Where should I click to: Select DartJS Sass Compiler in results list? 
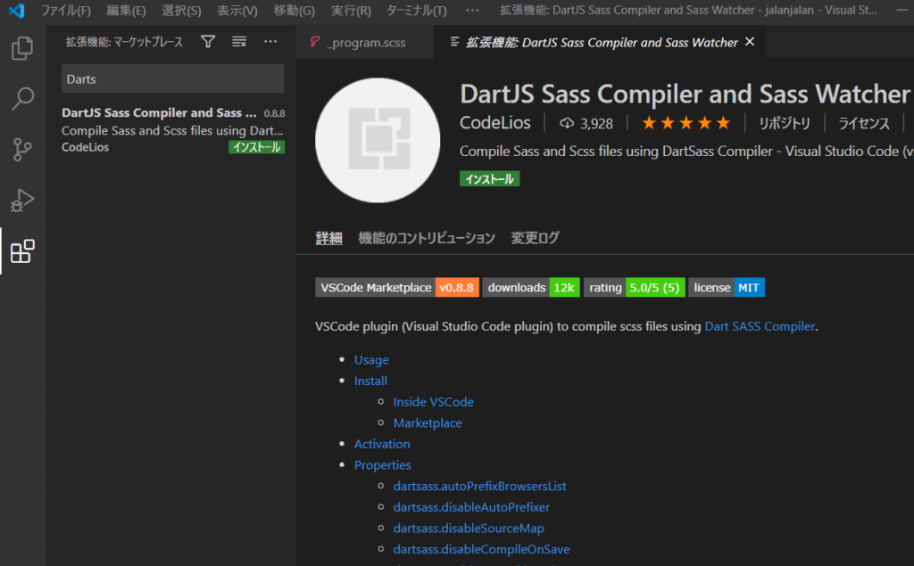(x=172, y=130)
